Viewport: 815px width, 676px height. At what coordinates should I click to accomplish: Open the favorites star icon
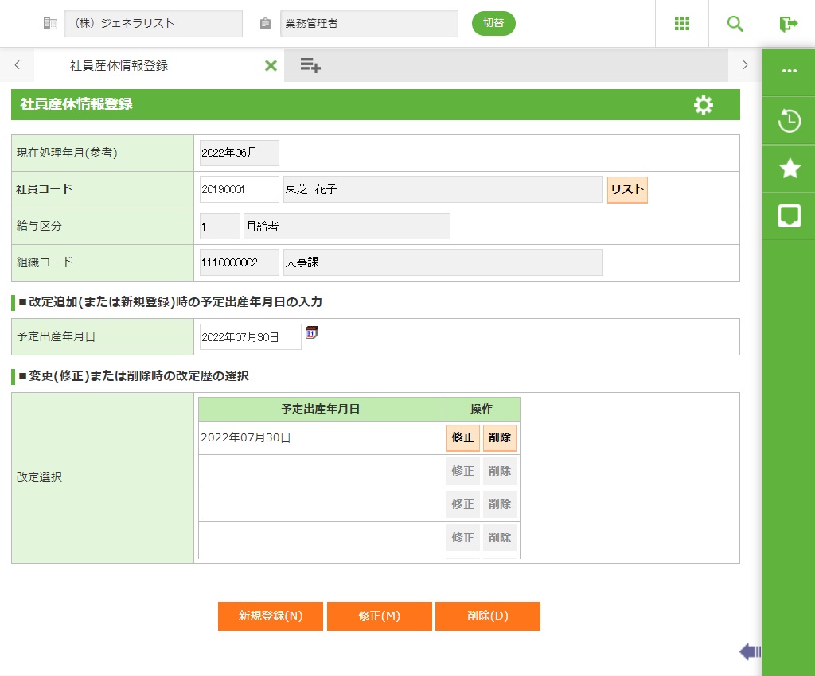789,168
